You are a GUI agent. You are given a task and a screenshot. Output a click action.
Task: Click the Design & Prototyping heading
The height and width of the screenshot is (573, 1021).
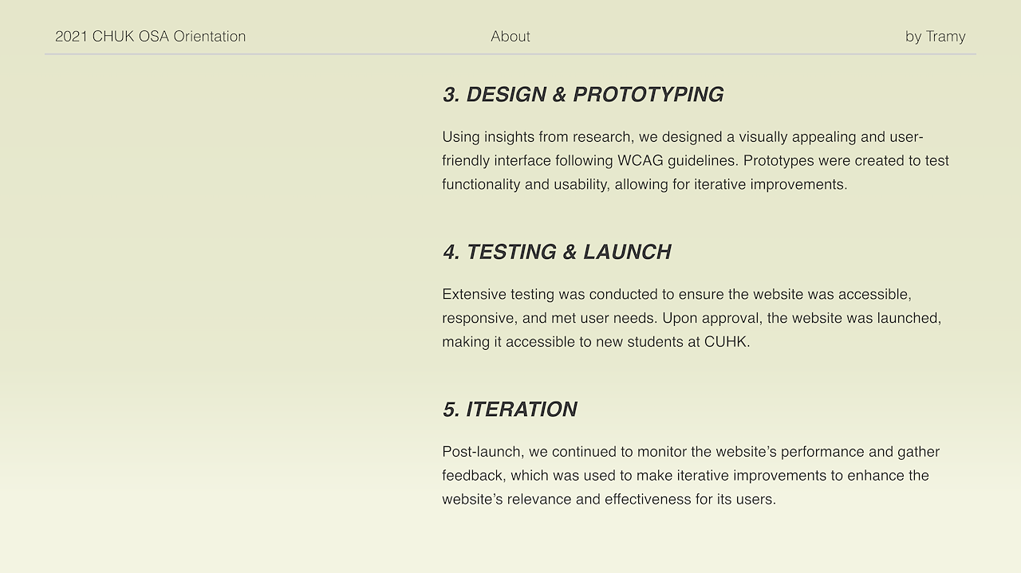click(583, 95)
